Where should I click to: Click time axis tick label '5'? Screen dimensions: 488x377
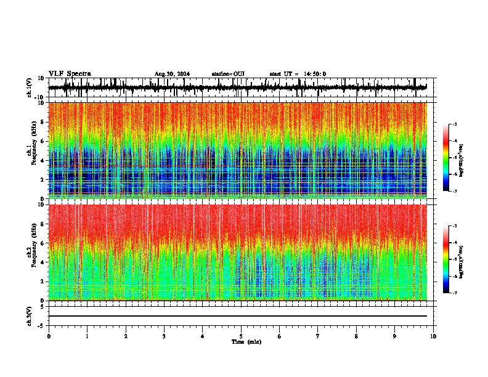(x=241, y=336)
